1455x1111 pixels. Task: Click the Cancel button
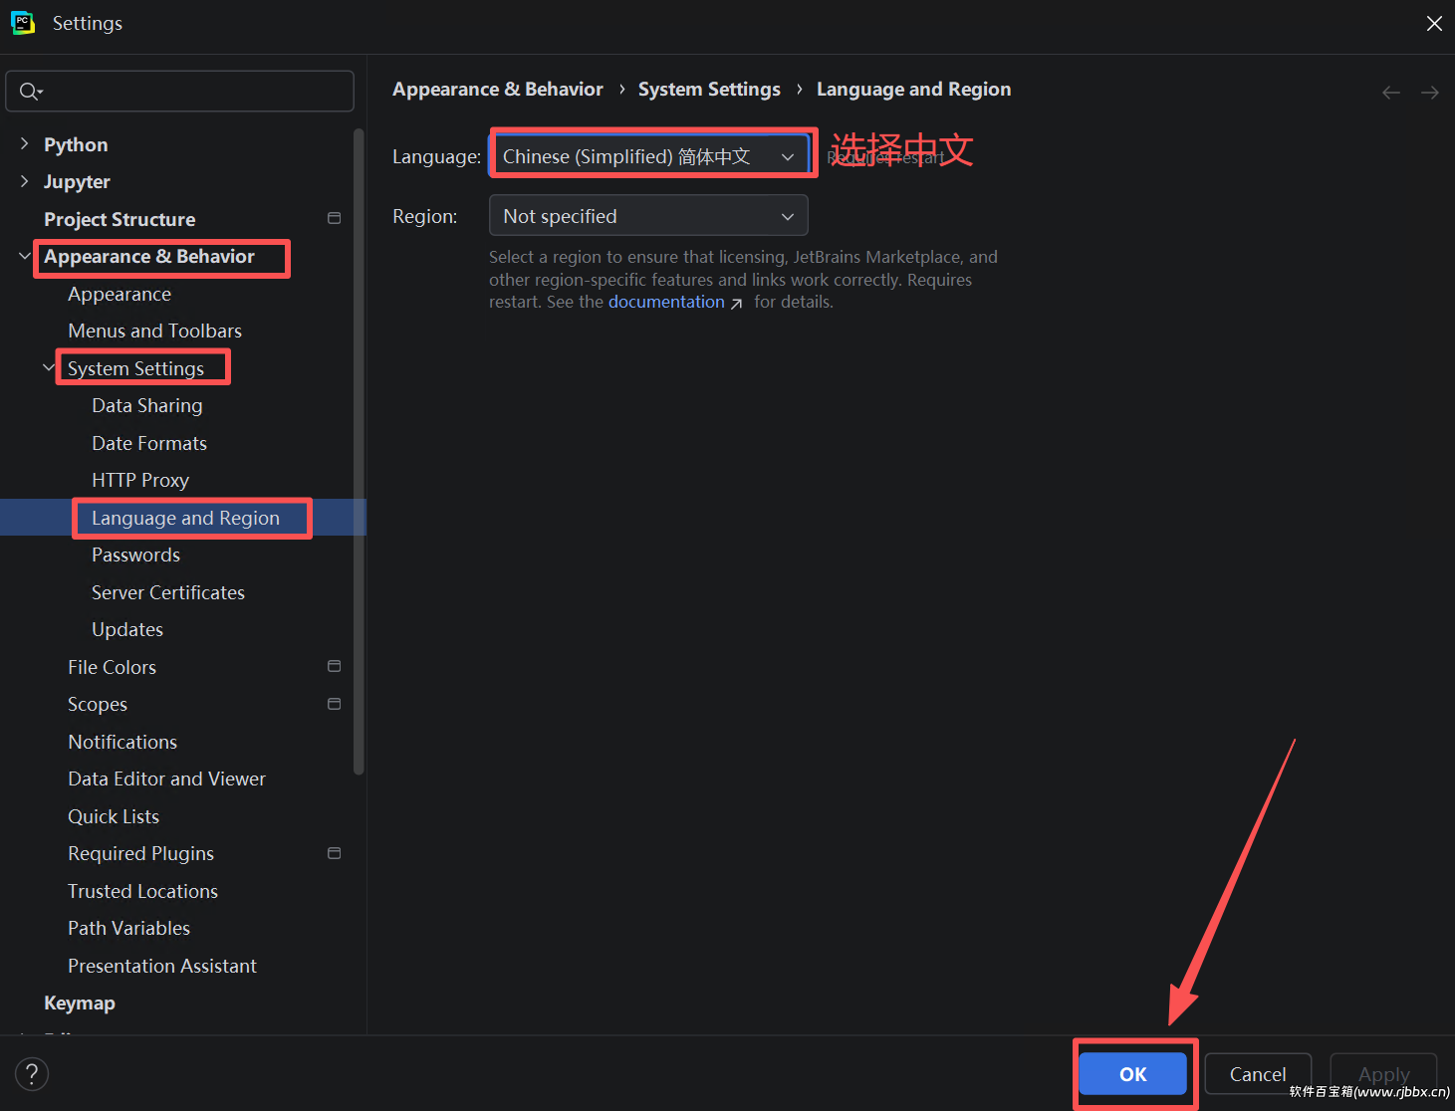[1258, 1074]
